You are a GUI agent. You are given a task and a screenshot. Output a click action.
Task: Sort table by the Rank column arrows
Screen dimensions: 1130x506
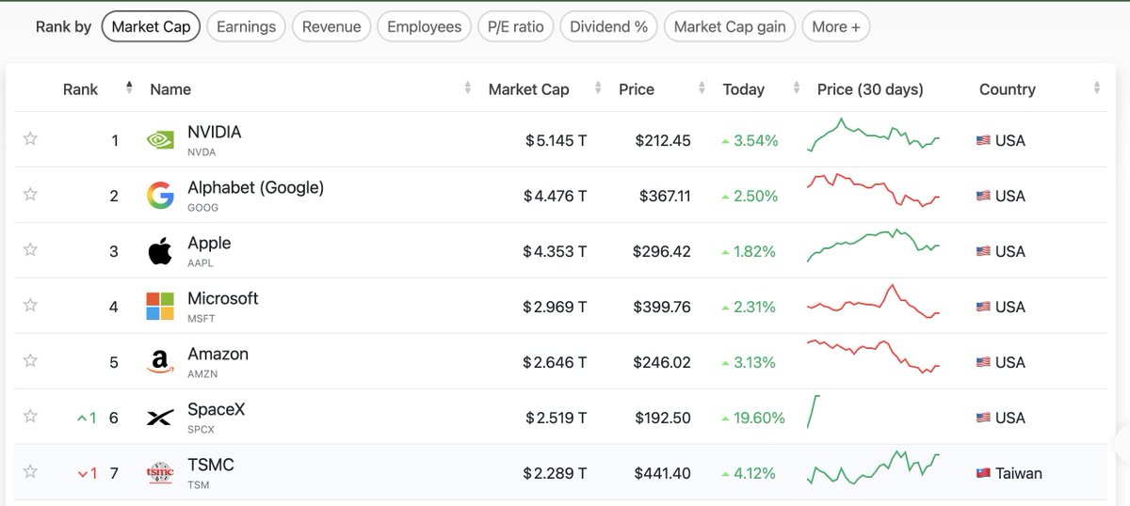[x=129, y=88]
